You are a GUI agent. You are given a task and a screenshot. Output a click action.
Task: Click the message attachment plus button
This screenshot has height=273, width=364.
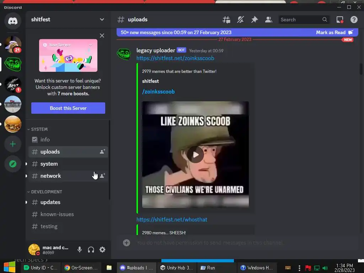click(127, 243)
